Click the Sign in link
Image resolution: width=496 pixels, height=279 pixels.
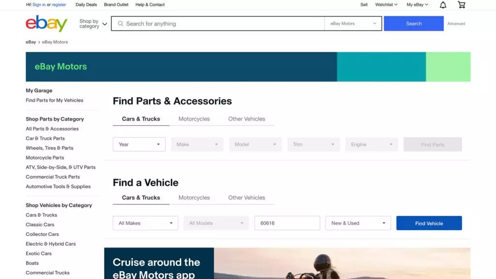point(39,5)
